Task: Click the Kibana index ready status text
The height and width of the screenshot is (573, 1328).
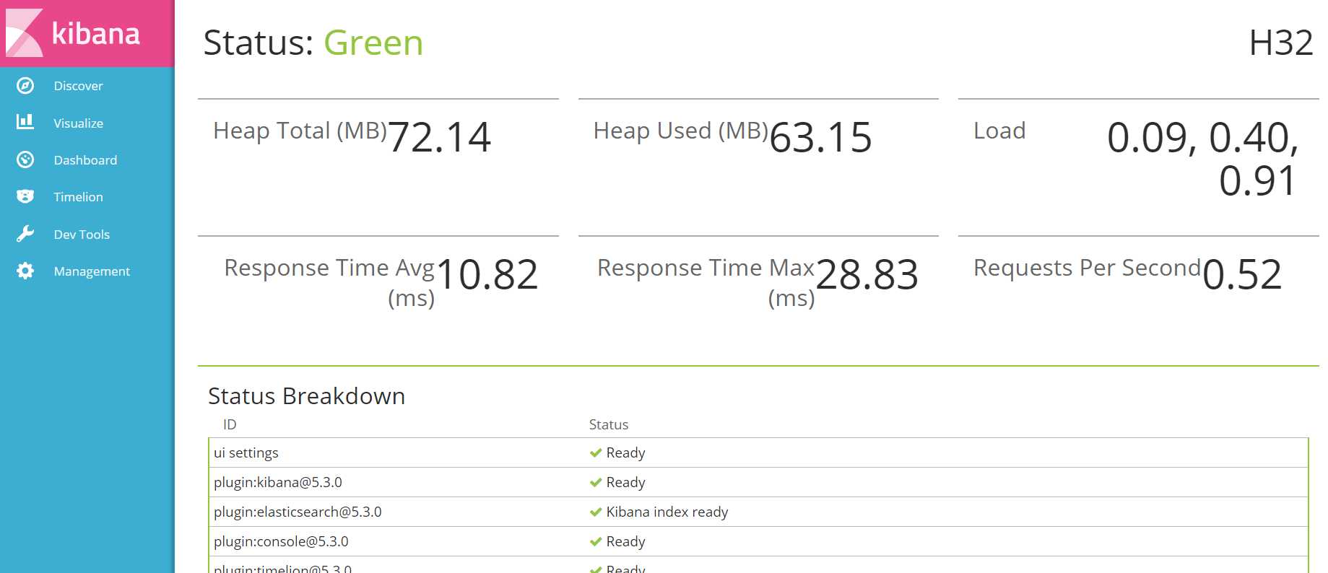Action: tap(667, 512)
